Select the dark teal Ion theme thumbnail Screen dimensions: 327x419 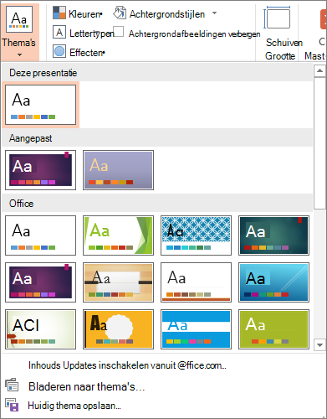coord(273,235)
